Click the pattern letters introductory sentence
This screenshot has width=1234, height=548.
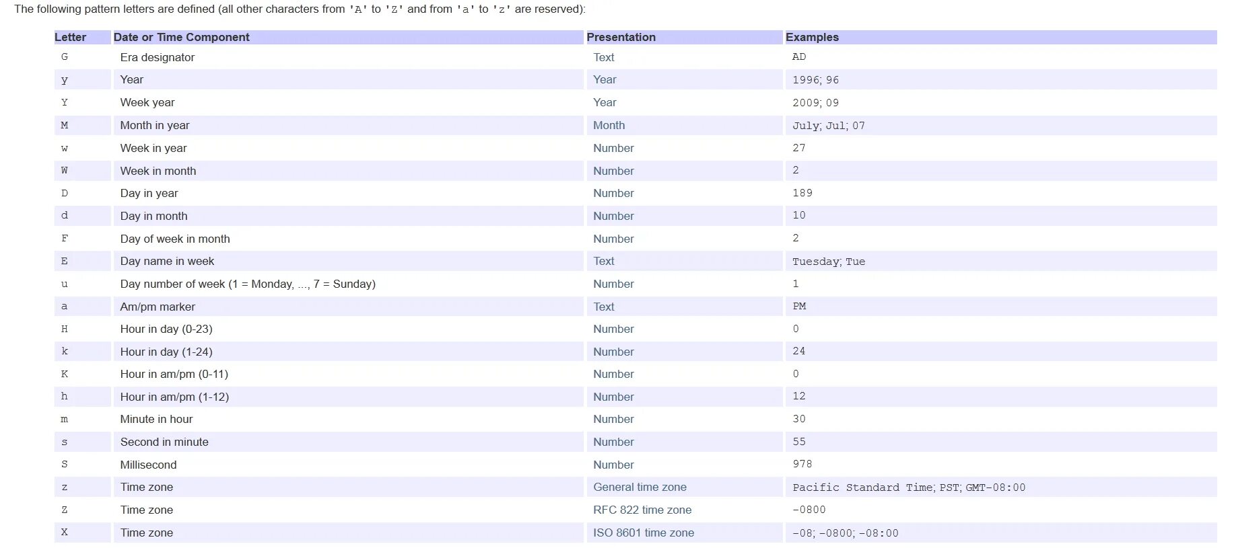pos(300,9)
